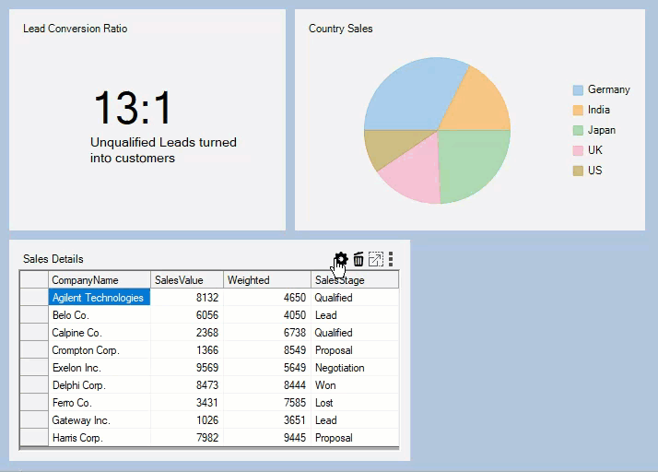
Task: Select the Japan legend swatch
Action: pos(578,131)
